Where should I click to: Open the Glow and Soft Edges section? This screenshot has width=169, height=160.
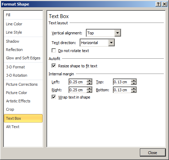click(x=23, y=58)
